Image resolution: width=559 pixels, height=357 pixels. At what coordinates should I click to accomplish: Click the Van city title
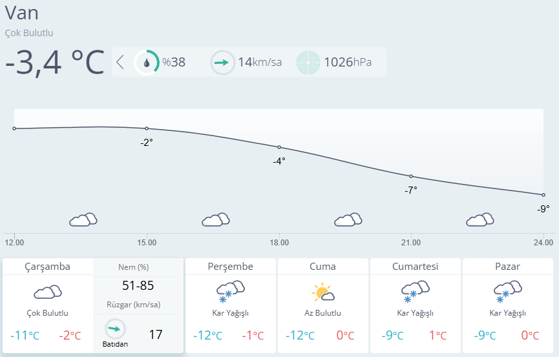click(21, 13)
